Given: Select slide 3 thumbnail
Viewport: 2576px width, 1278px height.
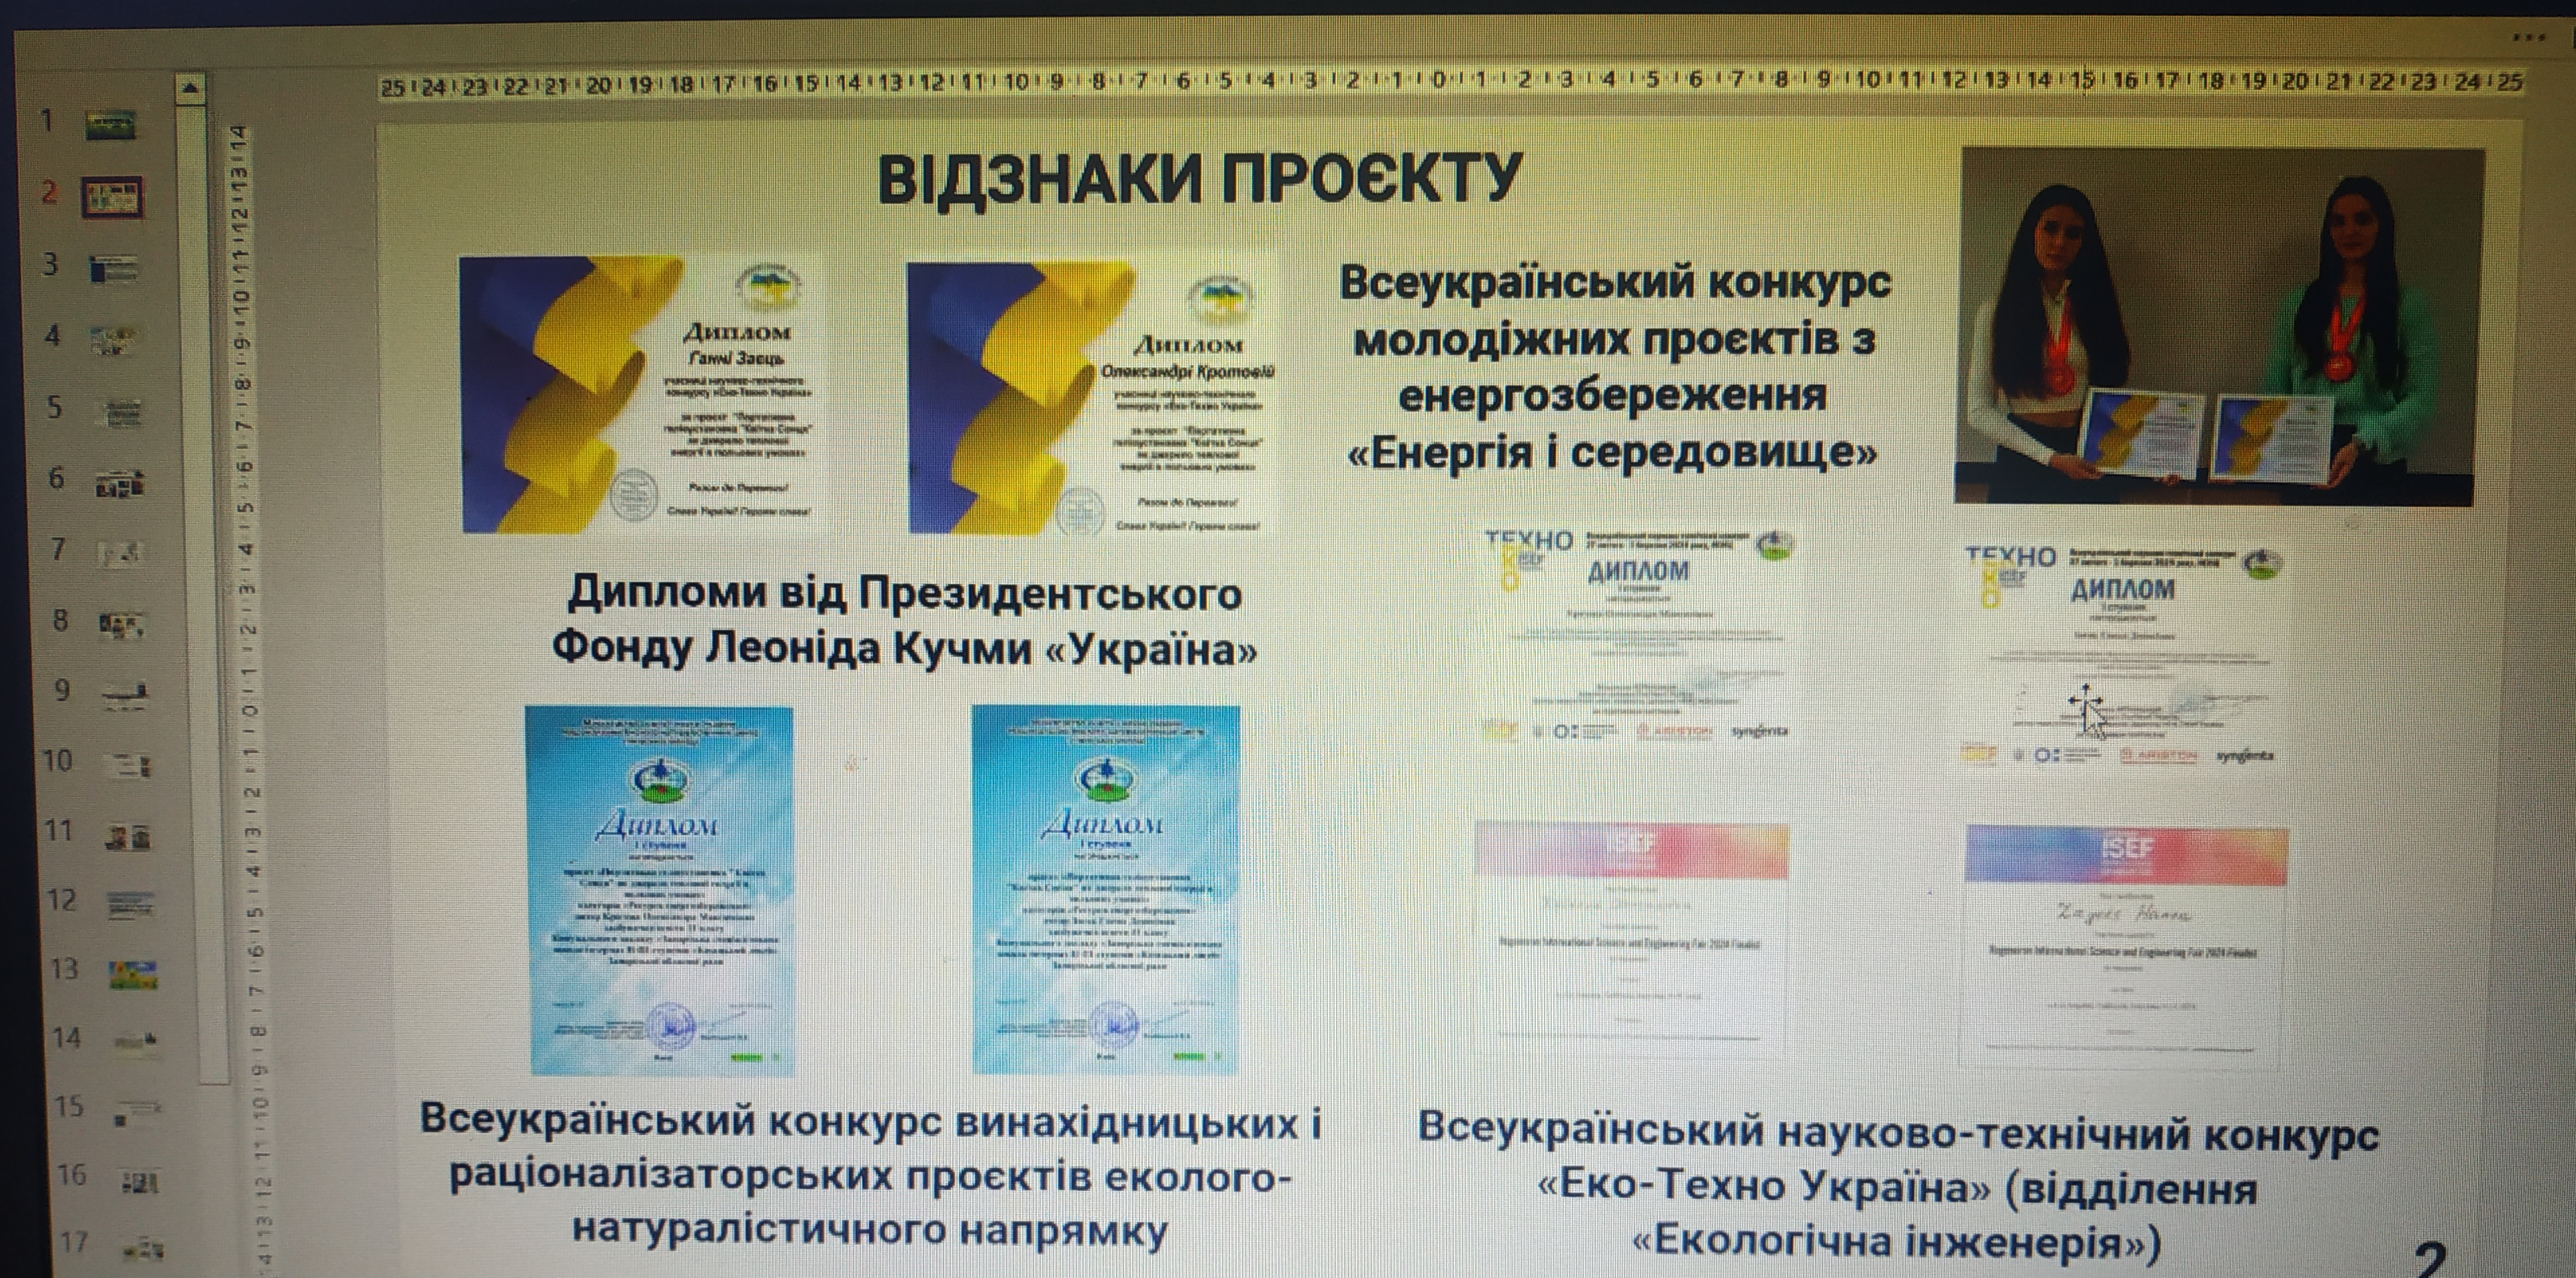Looking at the screenshot, I should 112,268.
